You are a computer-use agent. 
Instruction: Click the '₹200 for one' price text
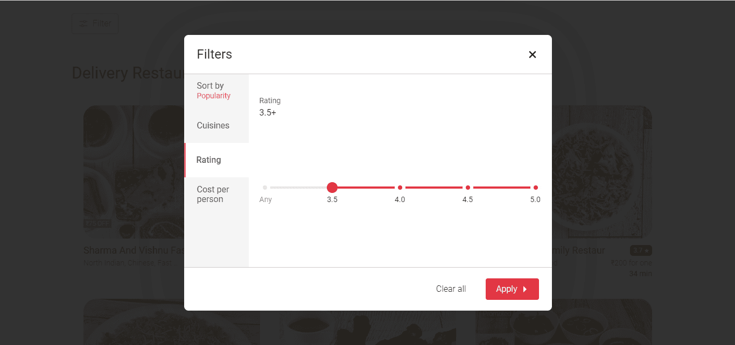[x=631, y=263]
